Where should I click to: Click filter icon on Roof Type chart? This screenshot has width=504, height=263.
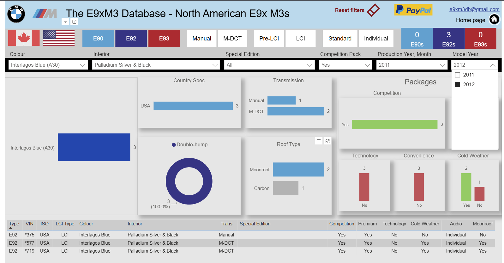[319, 141]
